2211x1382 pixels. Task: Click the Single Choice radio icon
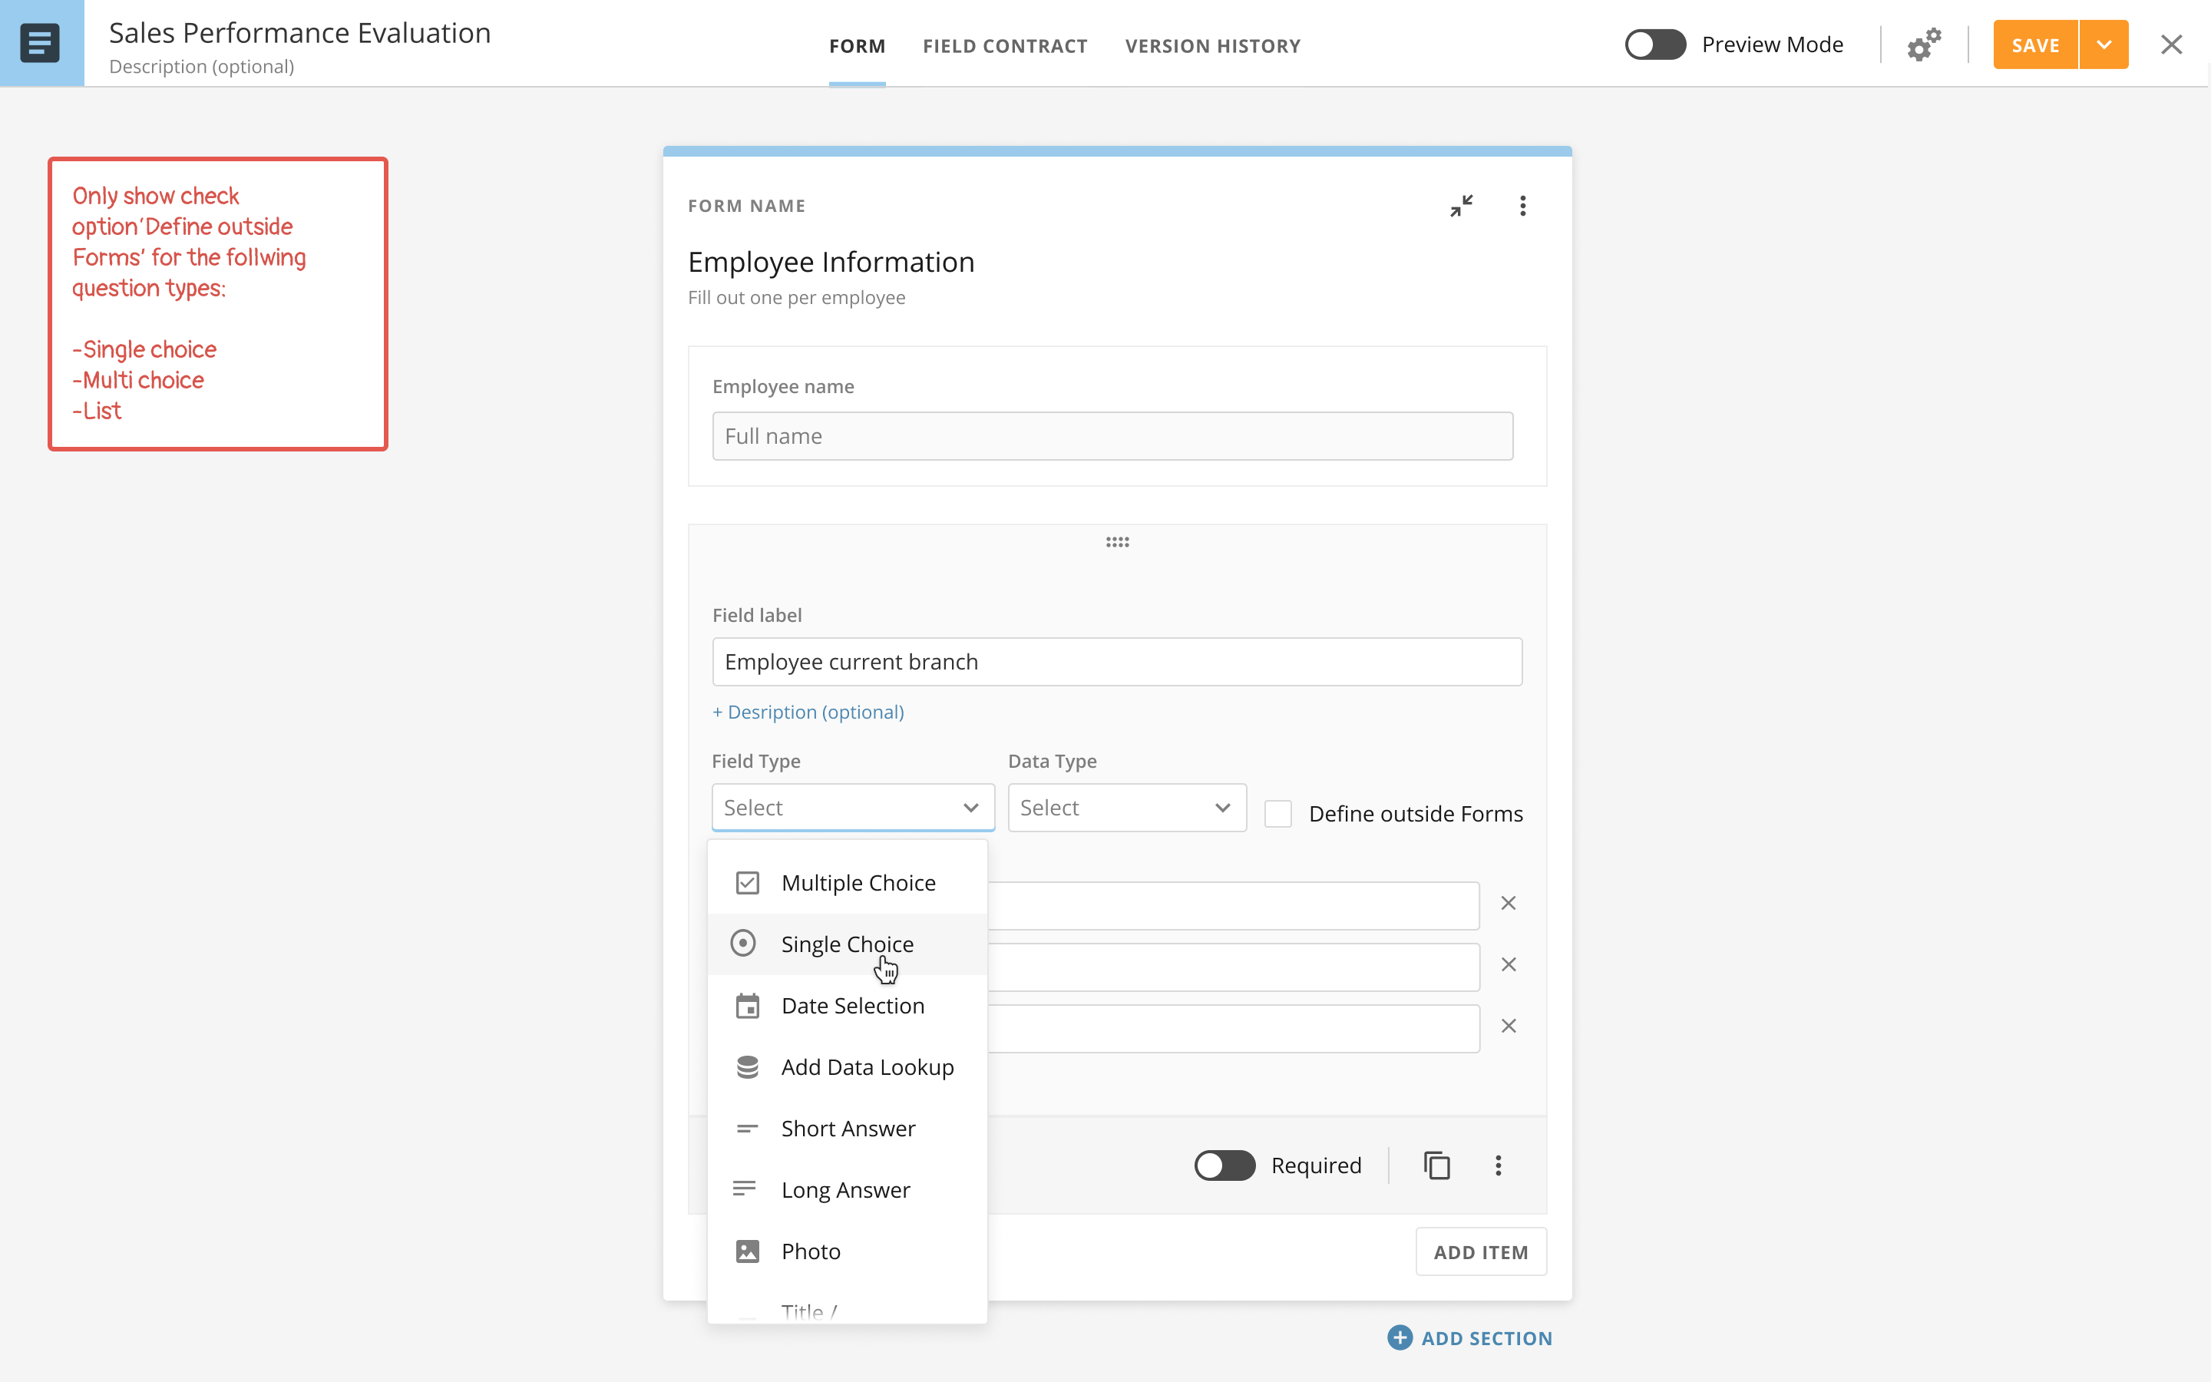744,944
